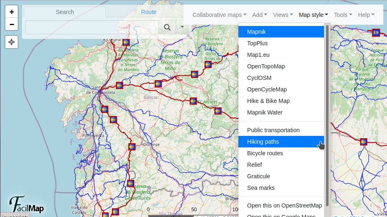Click scallop marker by Gerês-Xurés label
The image size is (387, 217).
coord(131,183)
